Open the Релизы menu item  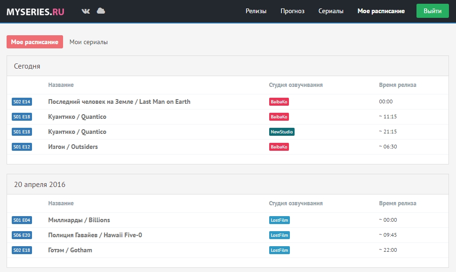click(x=256, y=11)
